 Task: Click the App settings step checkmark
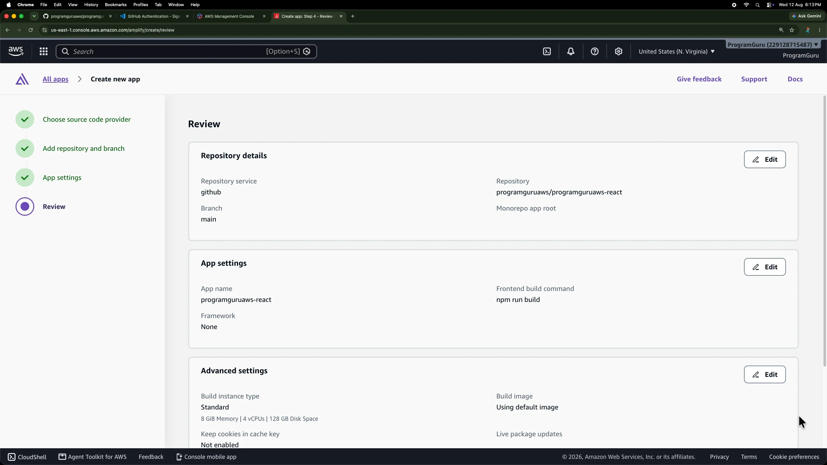tap(25, 178)
